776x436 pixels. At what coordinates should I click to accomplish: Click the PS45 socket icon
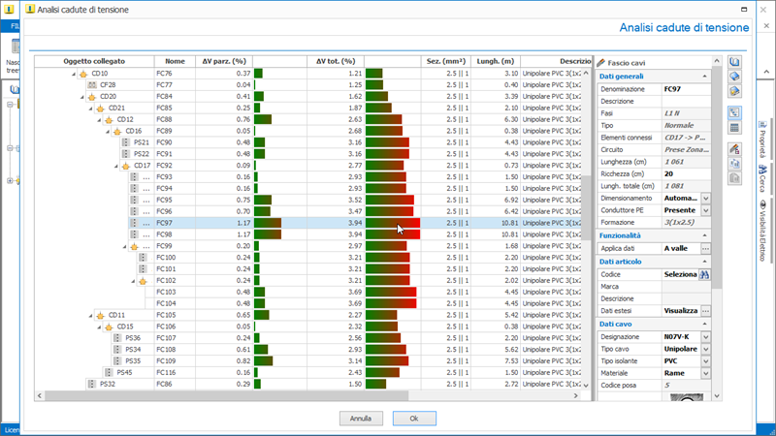[x=109, y=372]
